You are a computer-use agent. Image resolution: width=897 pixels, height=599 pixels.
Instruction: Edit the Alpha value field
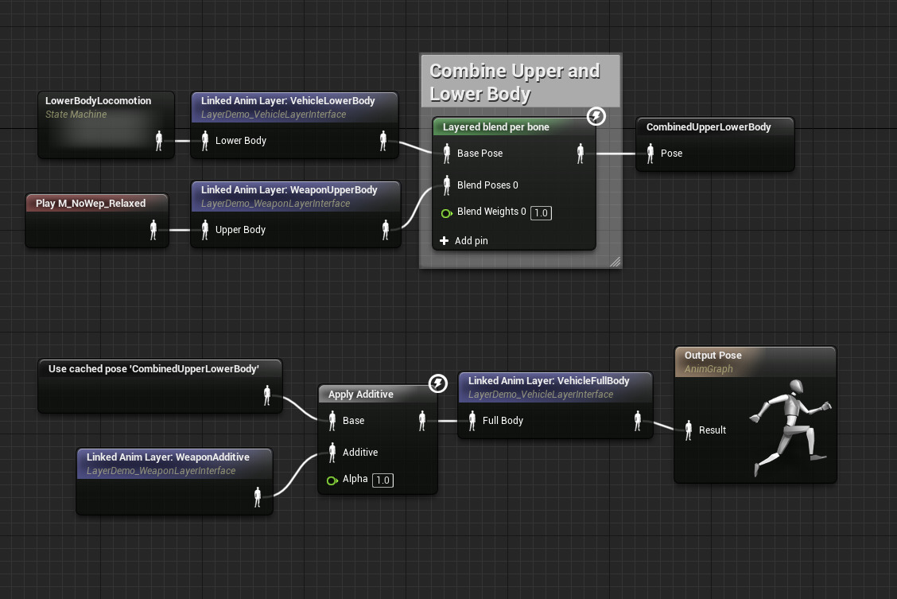point(382,480)
